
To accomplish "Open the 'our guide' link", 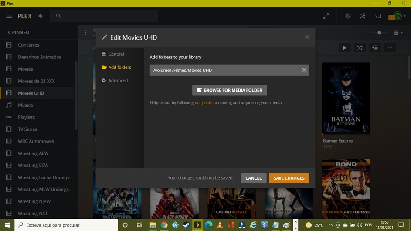I will click(204, 103).
